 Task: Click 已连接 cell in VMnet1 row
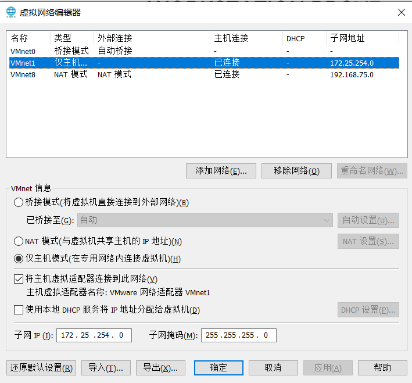pyautogui.click(x=227, y=63)
